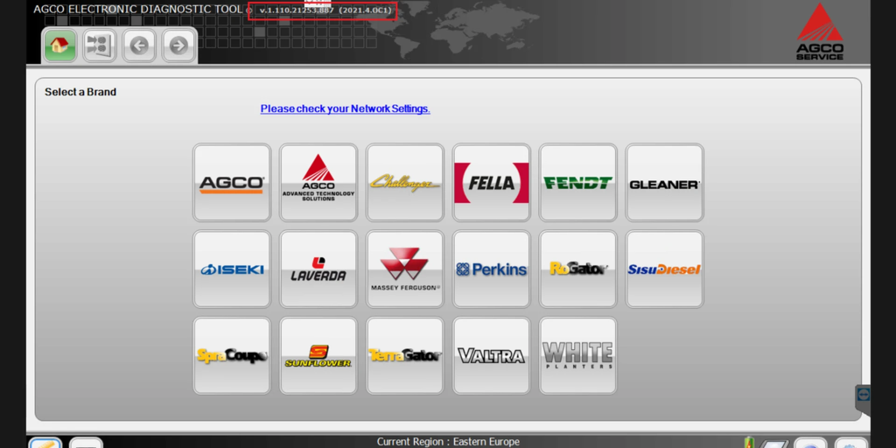Pick the Fella brand tile

(491, 182)
